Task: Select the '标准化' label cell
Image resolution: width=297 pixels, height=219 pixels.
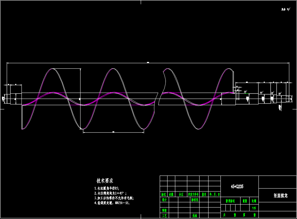Action: point(195,200)
